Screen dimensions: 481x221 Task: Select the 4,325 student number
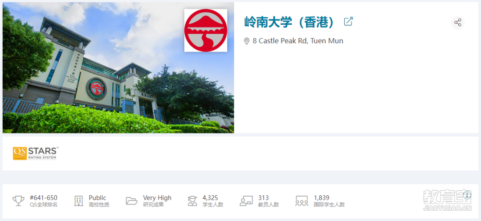[x=210, y=198]
